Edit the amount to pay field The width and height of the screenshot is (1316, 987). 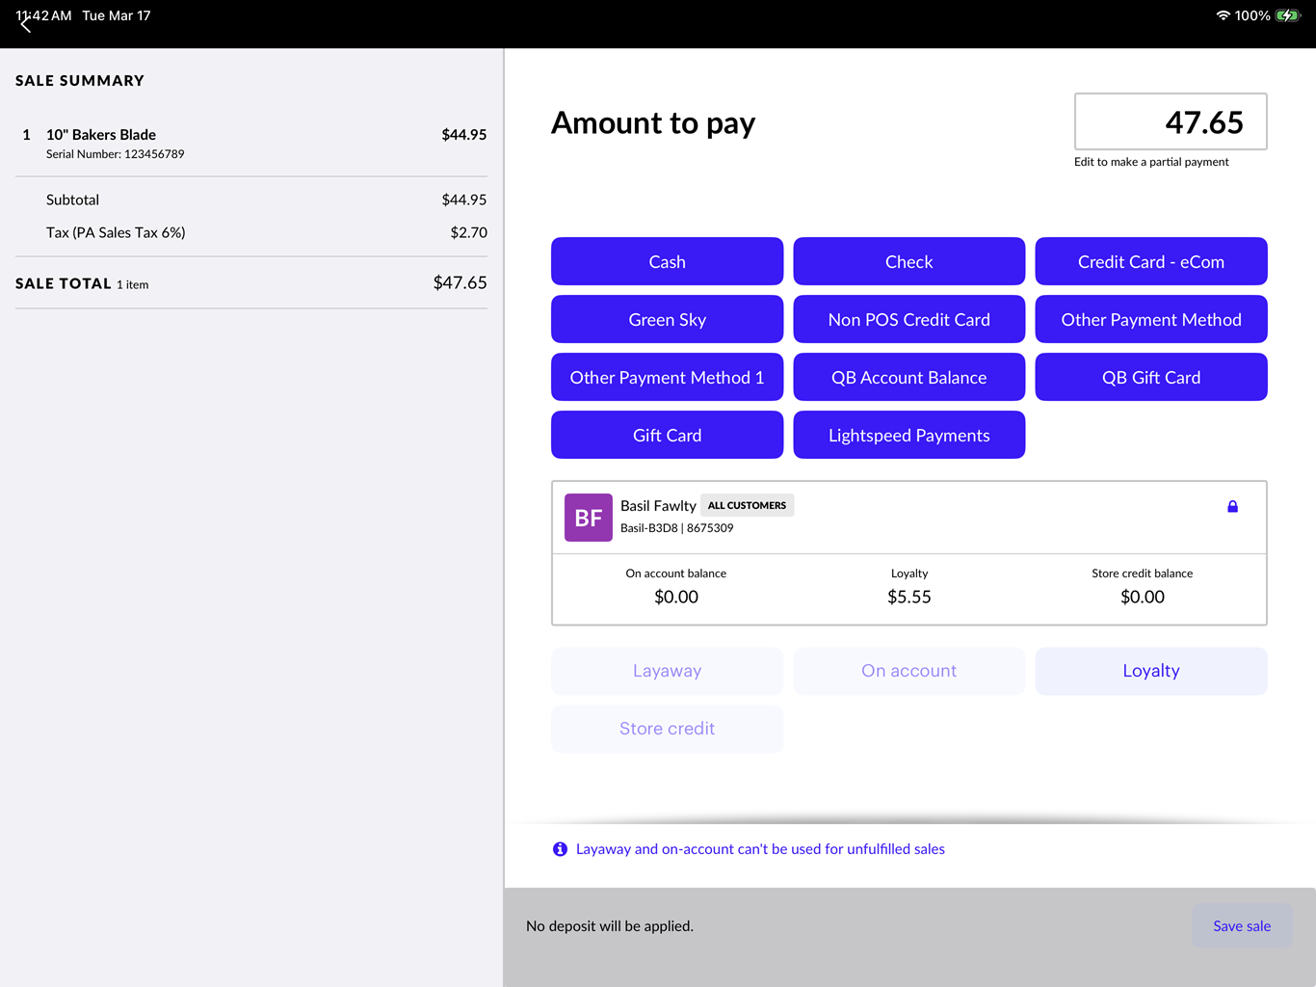(x=1171, y=121)
